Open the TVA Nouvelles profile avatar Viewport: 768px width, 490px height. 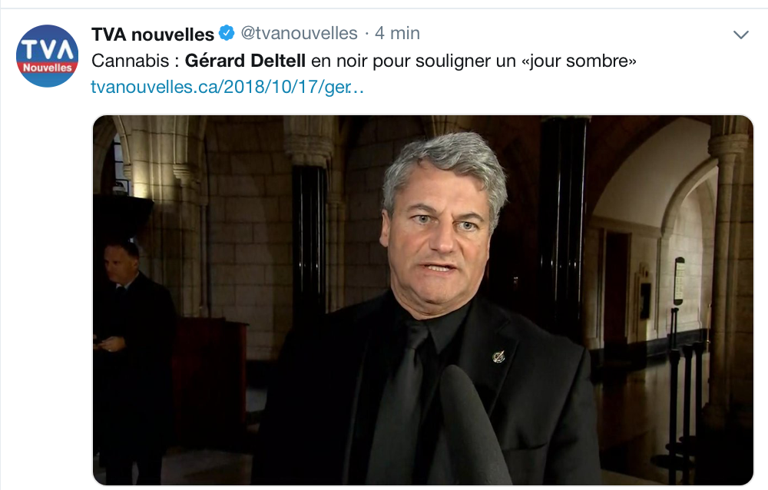pyautogui.click(x=47, y=56)
